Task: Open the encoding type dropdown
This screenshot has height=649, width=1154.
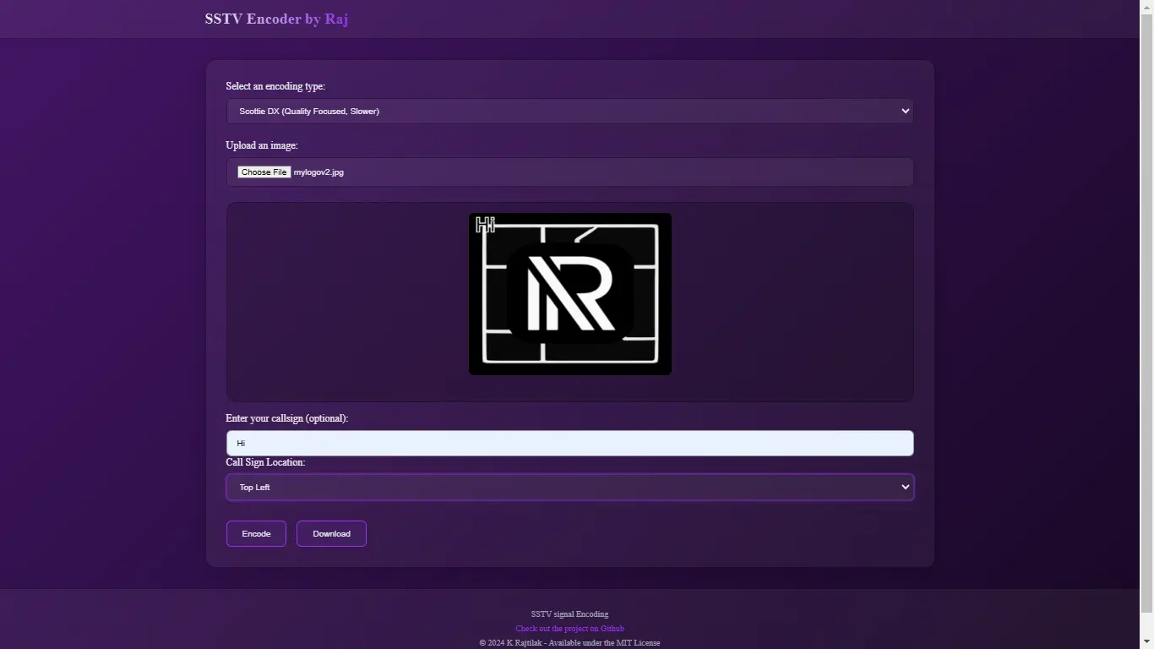Action: pyautogui.click(x=569, y=112)
